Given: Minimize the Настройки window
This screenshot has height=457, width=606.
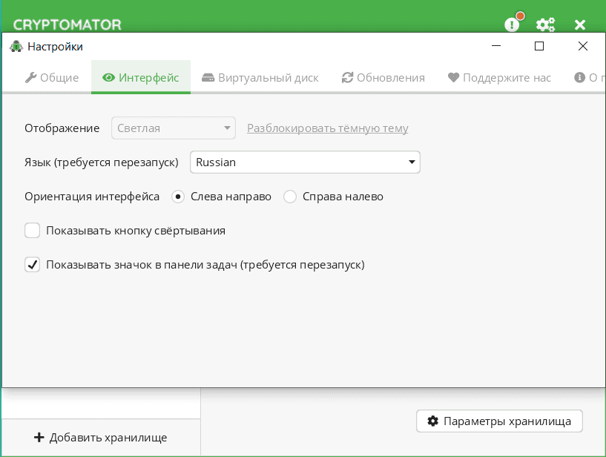Looking at the screenshot, I should [496, 46].
